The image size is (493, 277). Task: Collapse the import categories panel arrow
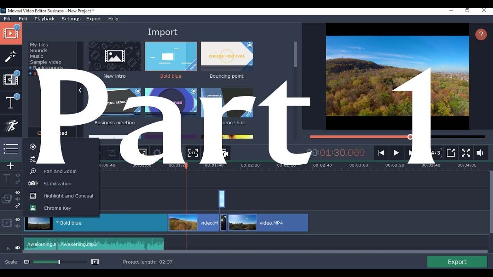pyautogui.click(x=80, y=90)
